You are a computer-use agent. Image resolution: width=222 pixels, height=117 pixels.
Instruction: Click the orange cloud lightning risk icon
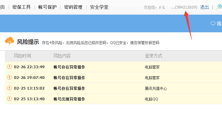(9, 41)
